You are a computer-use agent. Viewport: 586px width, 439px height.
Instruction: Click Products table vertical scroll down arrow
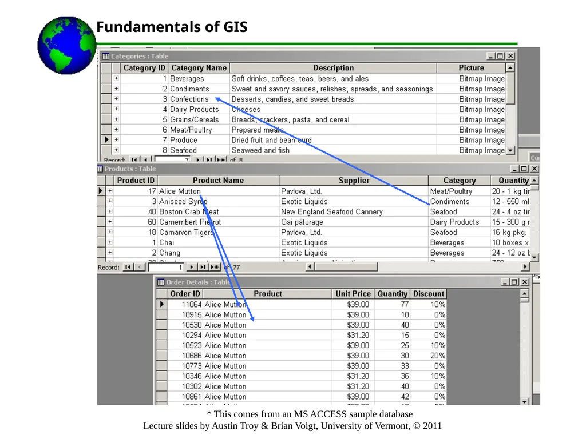tap(534, 257)
